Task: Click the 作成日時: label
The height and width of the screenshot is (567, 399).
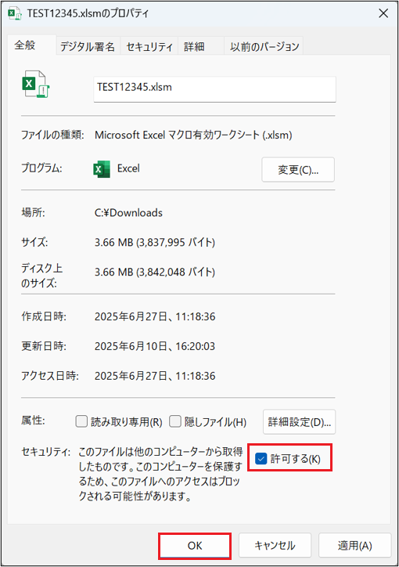Action: point(44,316)
